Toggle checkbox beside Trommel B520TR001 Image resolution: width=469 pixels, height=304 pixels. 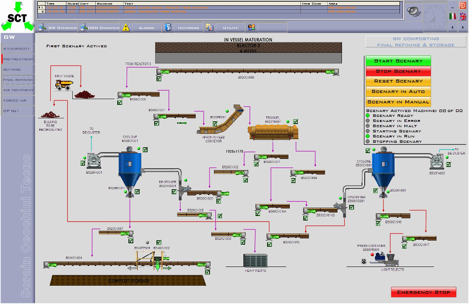point(296,121)
